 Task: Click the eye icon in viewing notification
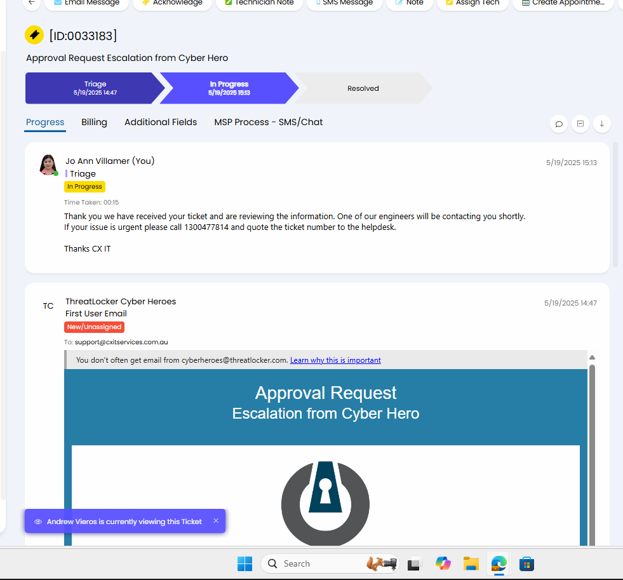pyautogui.click(x=38, y=522)
